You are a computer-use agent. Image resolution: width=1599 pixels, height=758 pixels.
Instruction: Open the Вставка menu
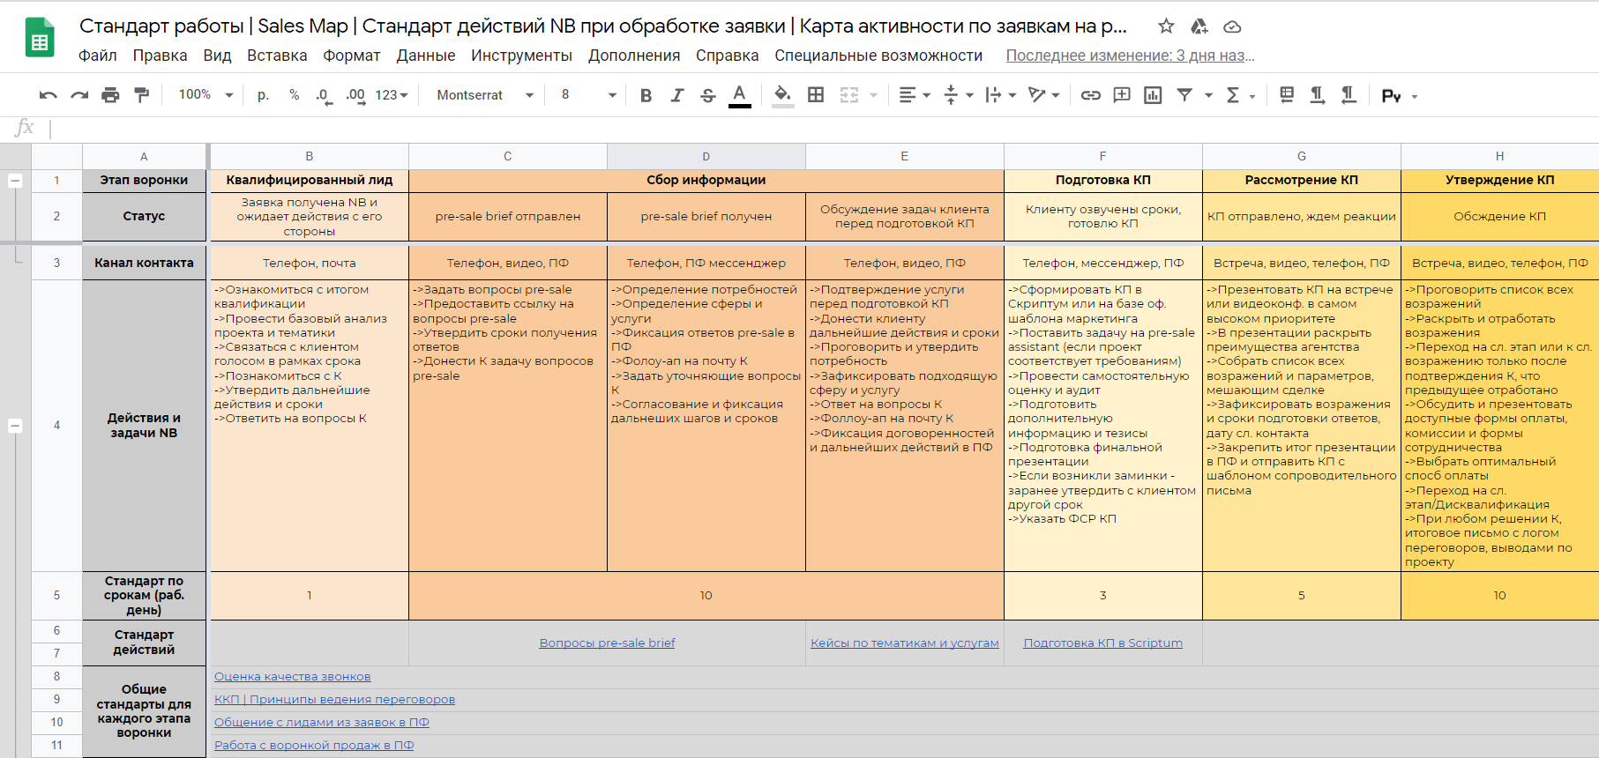click(277, 56)
